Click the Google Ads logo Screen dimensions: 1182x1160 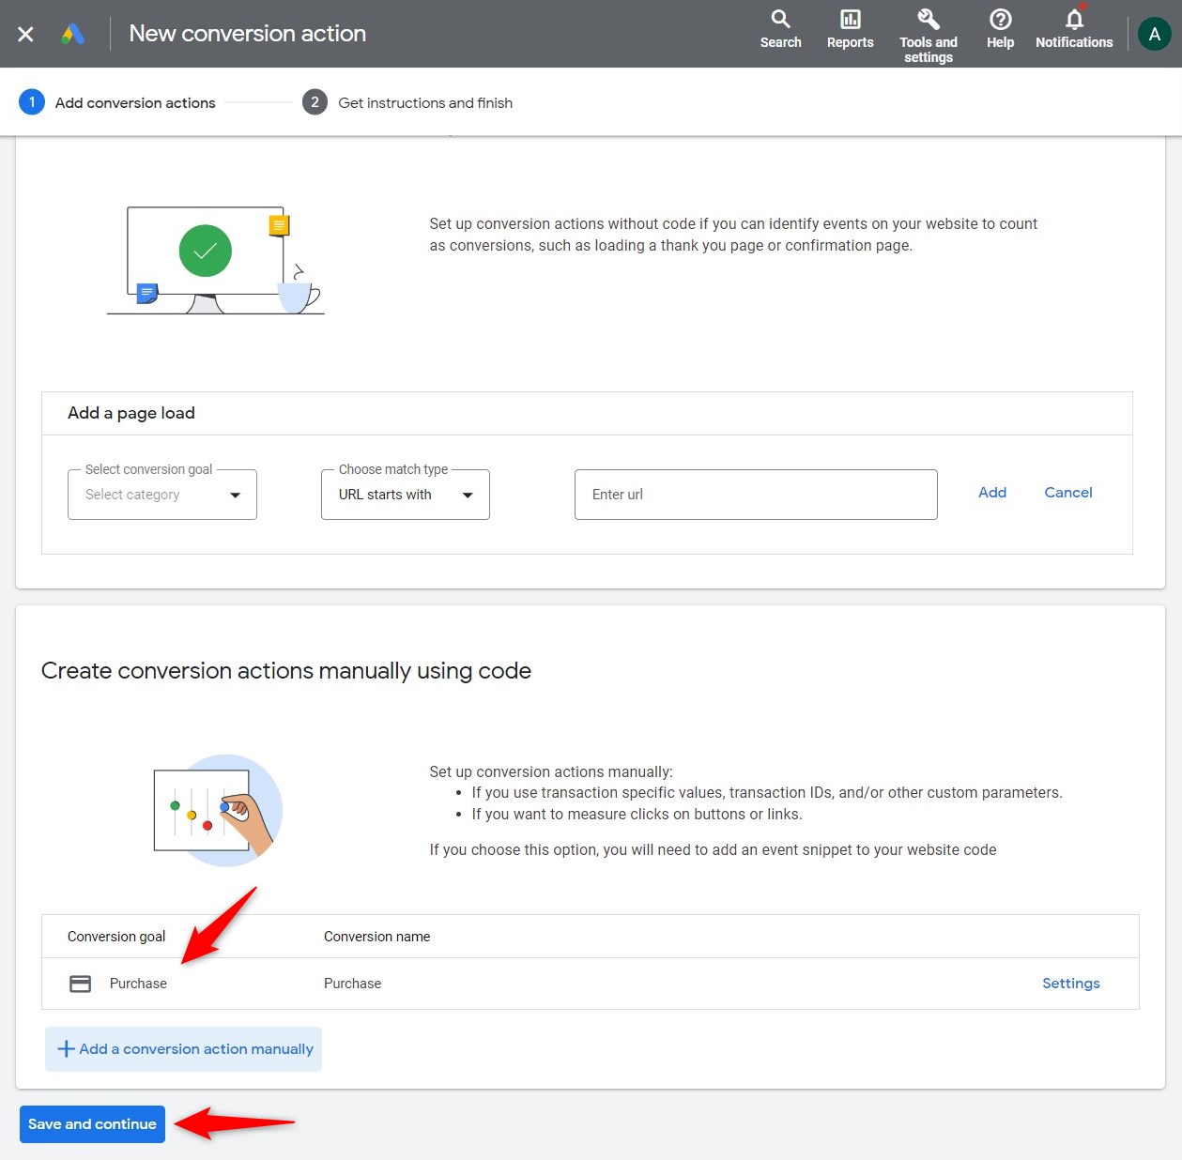click(73, 33)
